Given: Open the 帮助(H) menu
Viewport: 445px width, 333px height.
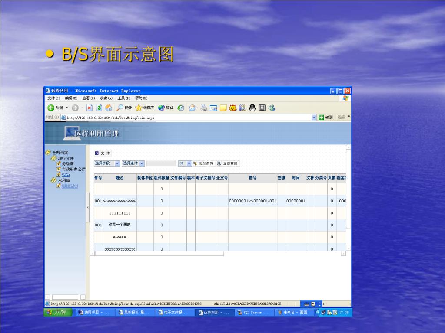Looking at the screenshot, I should point(141,98).
